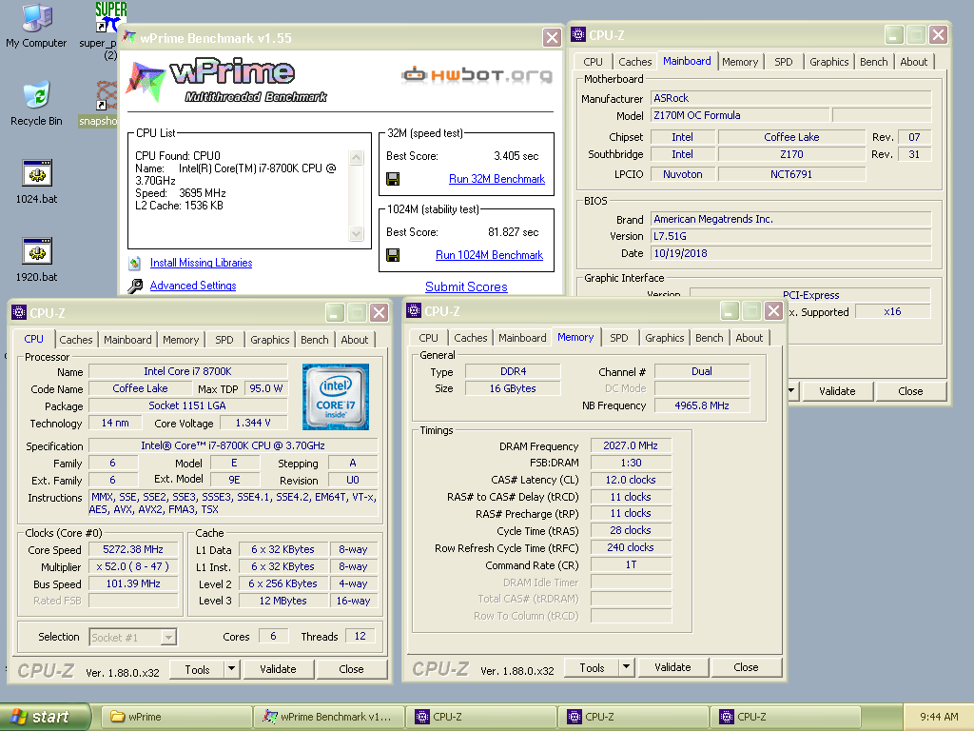Screen dimensions: 974x731
Task: Switch to Caches tab in CPU window
Action: point(76,340)
